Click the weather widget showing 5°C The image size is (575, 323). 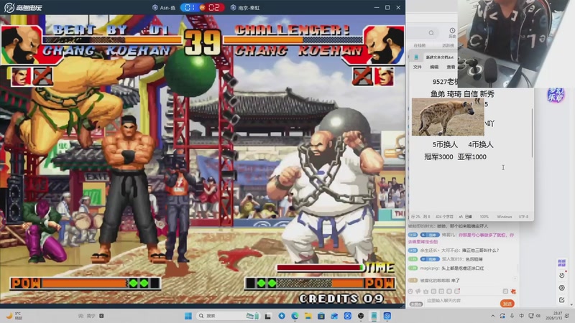tap(14, 316)
